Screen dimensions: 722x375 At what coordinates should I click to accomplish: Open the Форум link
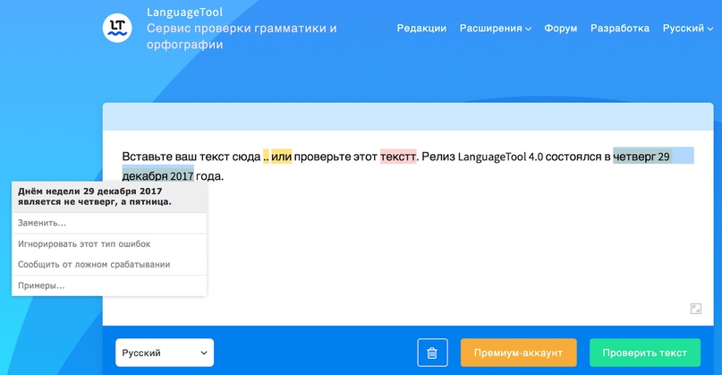coord(560,29)
